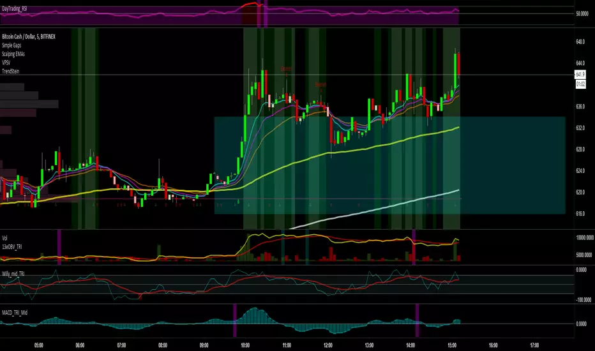This screenshot has width=595, height=351.
Task: Click the 08:00 time axis label
Action: coord(162,345)
